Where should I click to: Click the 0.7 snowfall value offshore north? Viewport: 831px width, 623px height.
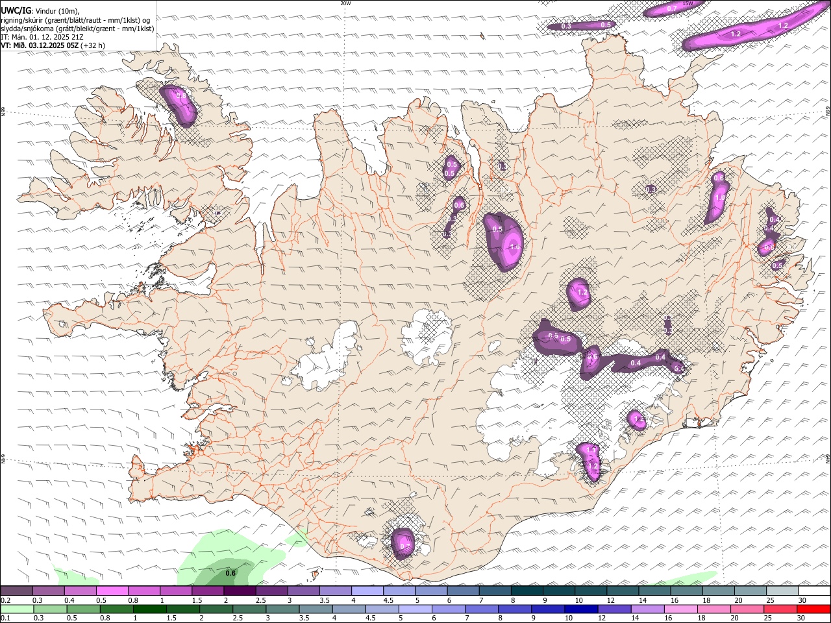point(672,8)
